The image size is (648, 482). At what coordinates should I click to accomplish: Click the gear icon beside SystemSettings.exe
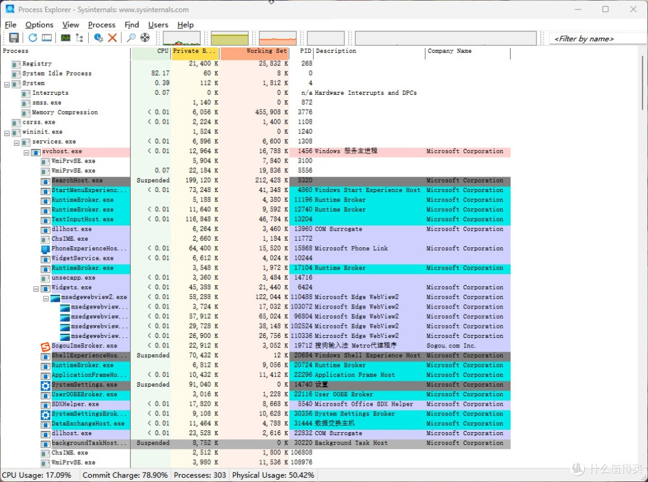45,385
